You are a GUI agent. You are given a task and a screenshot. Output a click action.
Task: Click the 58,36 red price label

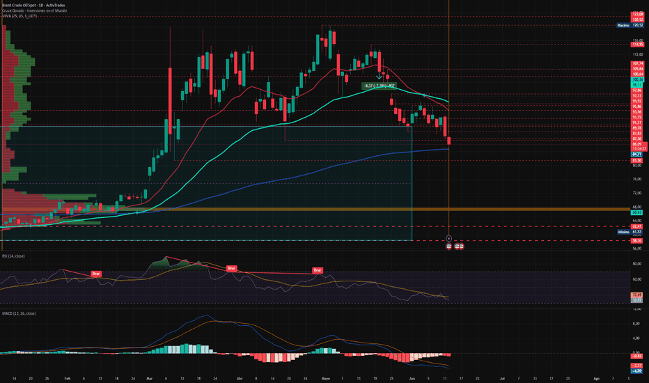click(x=636, y=240)
